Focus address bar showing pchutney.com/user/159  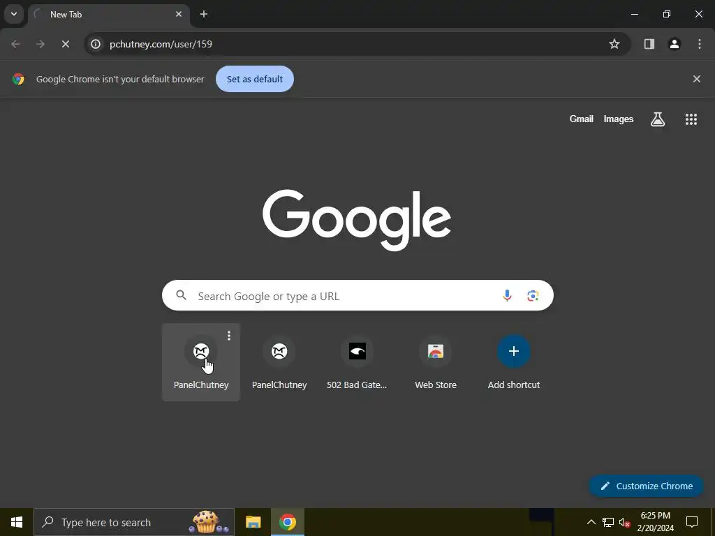tap(357, 44)
